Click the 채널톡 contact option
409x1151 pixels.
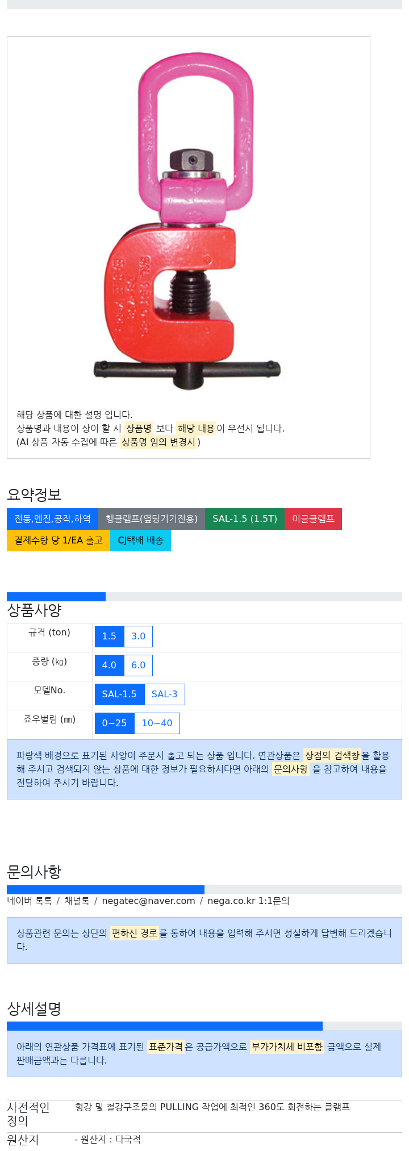(77, 901)
